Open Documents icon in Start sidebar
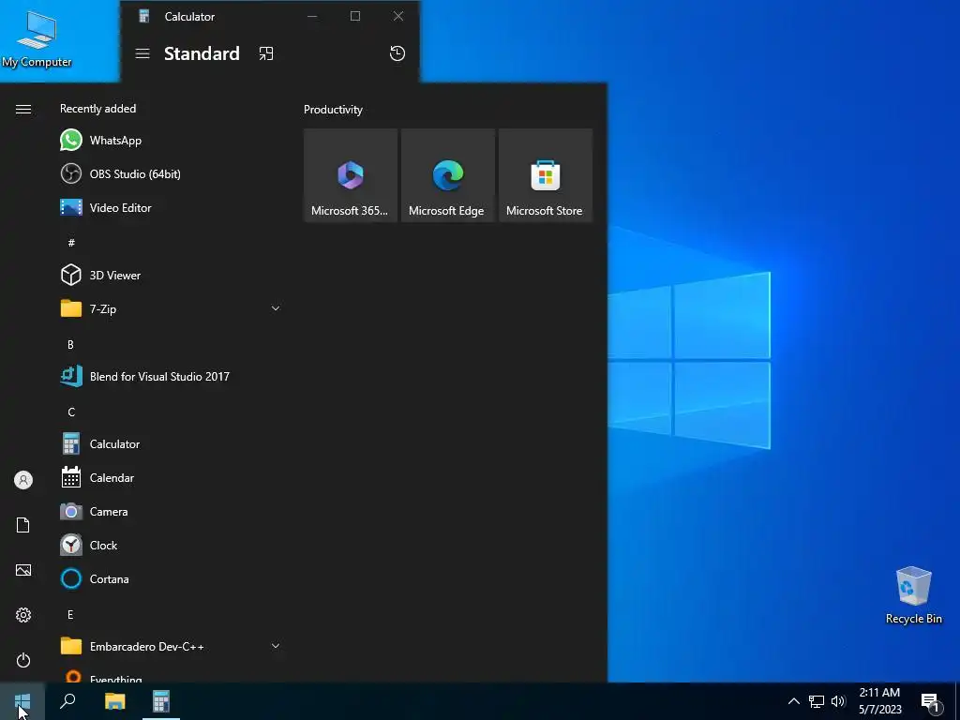960x720 pixels. coord(23,525)
